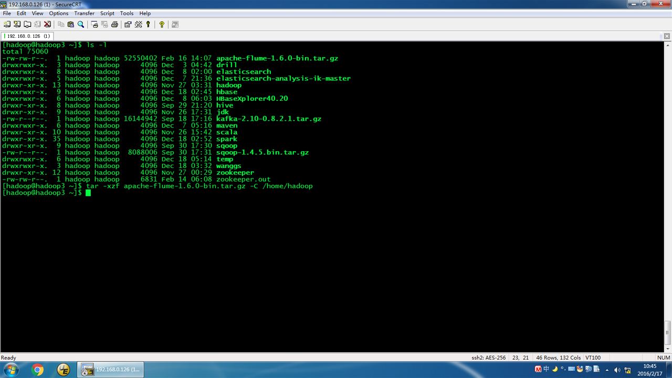Click the soft keyboard tray icon

point(572,369)
